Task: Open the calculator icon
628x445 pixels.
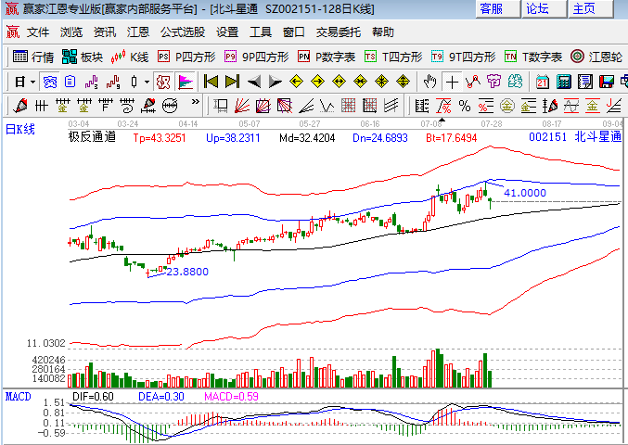Action: pos(564,82)
